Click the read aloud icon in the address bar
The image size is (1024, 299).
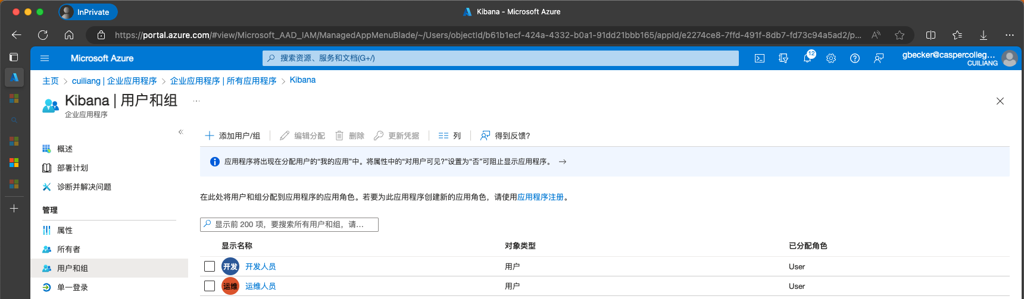[x=876, y=35]
